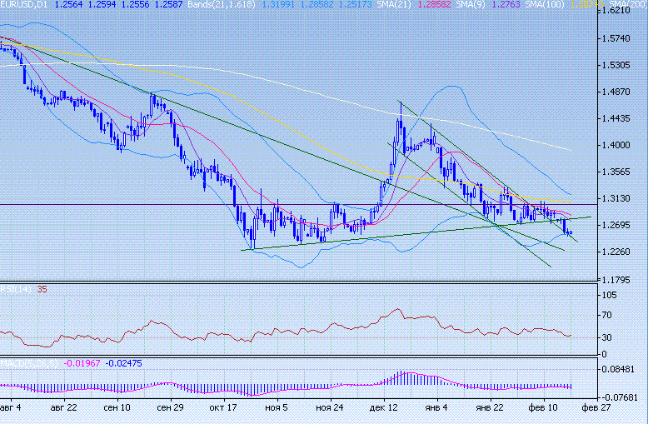This screenshot has width=648, height=424.
Task: Click the авг 22 date label
Action: [x=64, y=409]
